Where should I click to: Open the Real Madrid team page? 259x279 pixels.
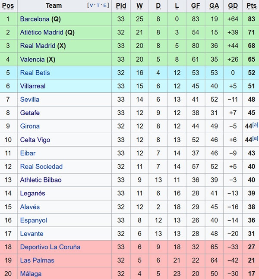[x=38, y=46]
